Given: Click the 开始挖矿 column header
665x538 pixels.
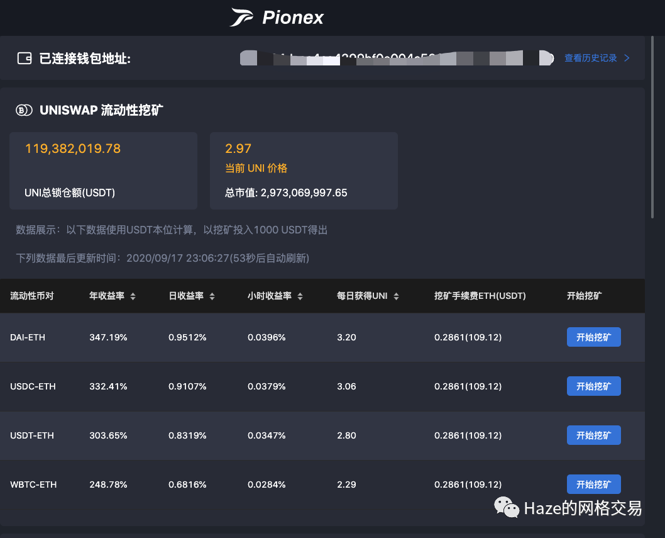Looking at the screenshot, I should tap(584, 296).
